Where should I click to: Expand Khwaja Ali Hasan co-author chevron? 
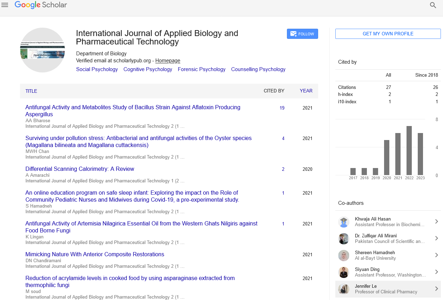point(436,222)
